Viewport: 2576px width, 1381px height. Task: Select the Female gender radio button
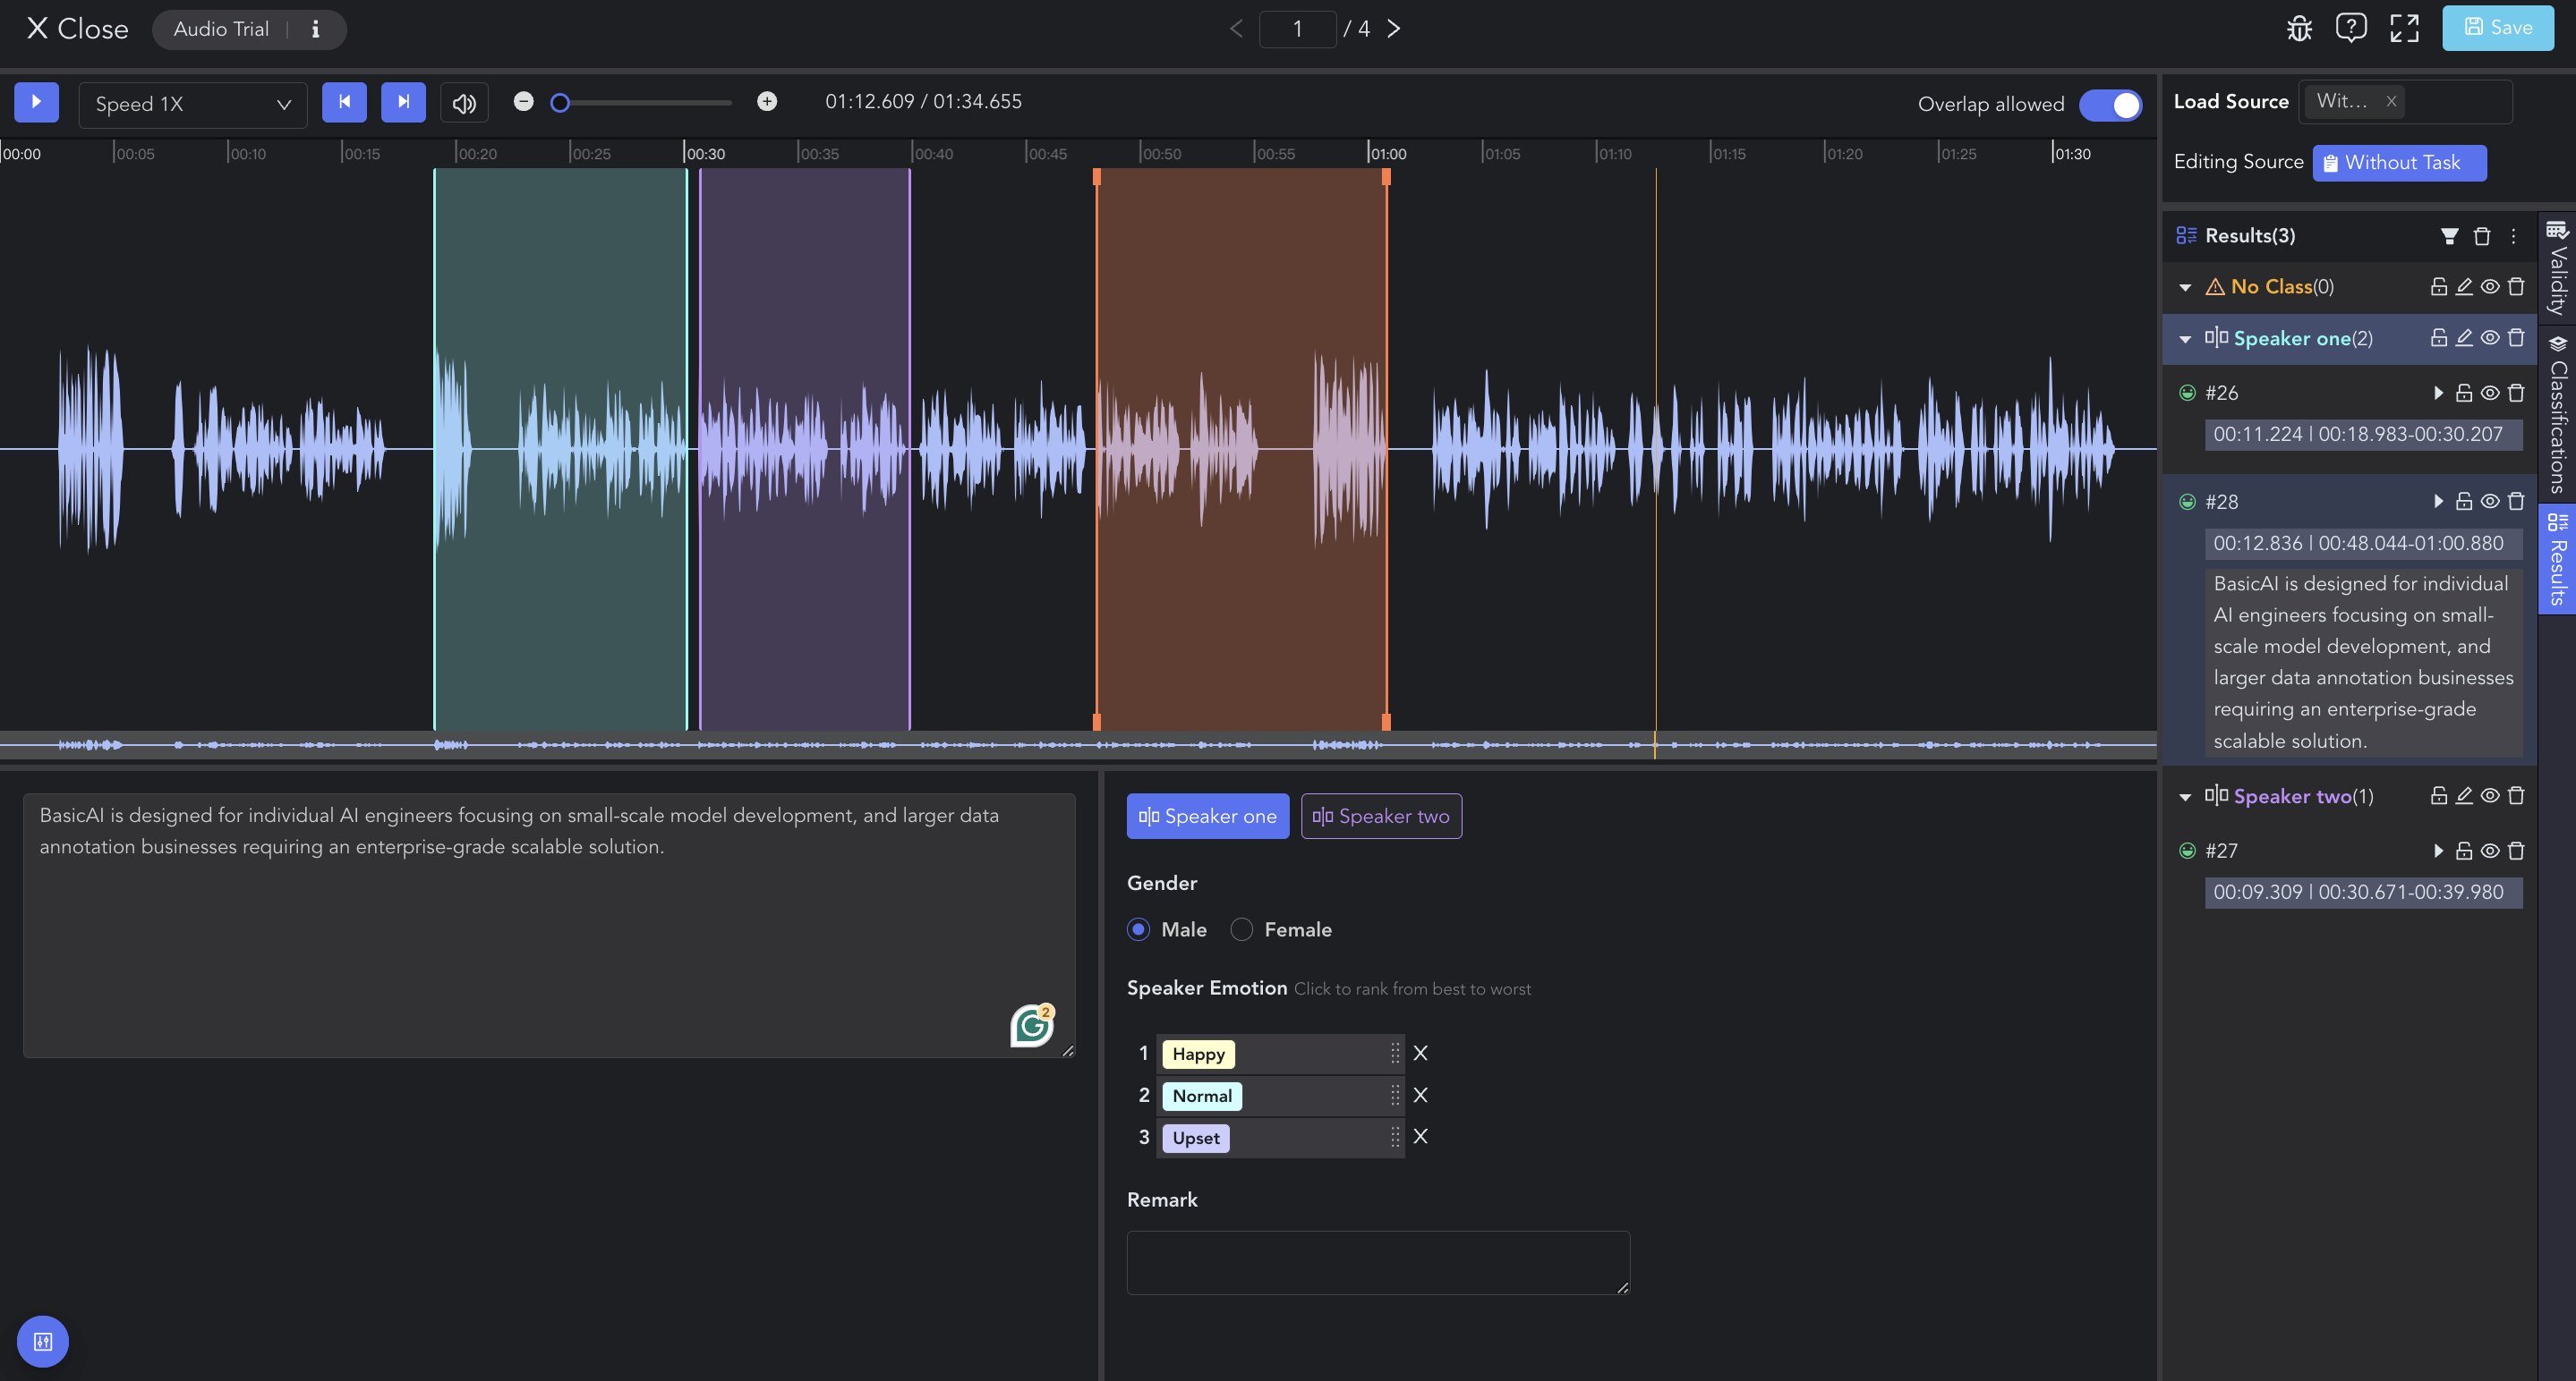pos(1242,929)
